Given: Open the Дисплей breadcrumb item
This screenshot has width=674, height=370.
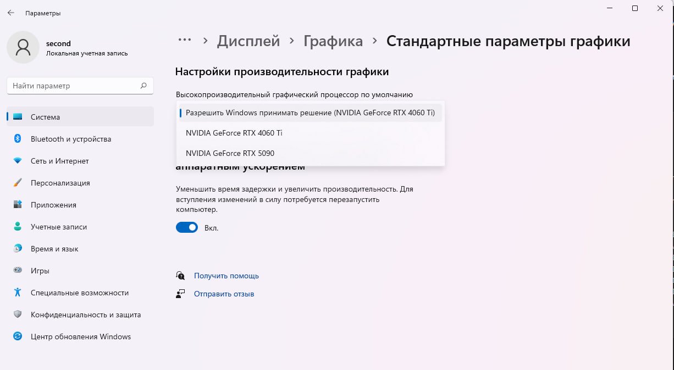Looking at the screenshot, I should [248, 41].
